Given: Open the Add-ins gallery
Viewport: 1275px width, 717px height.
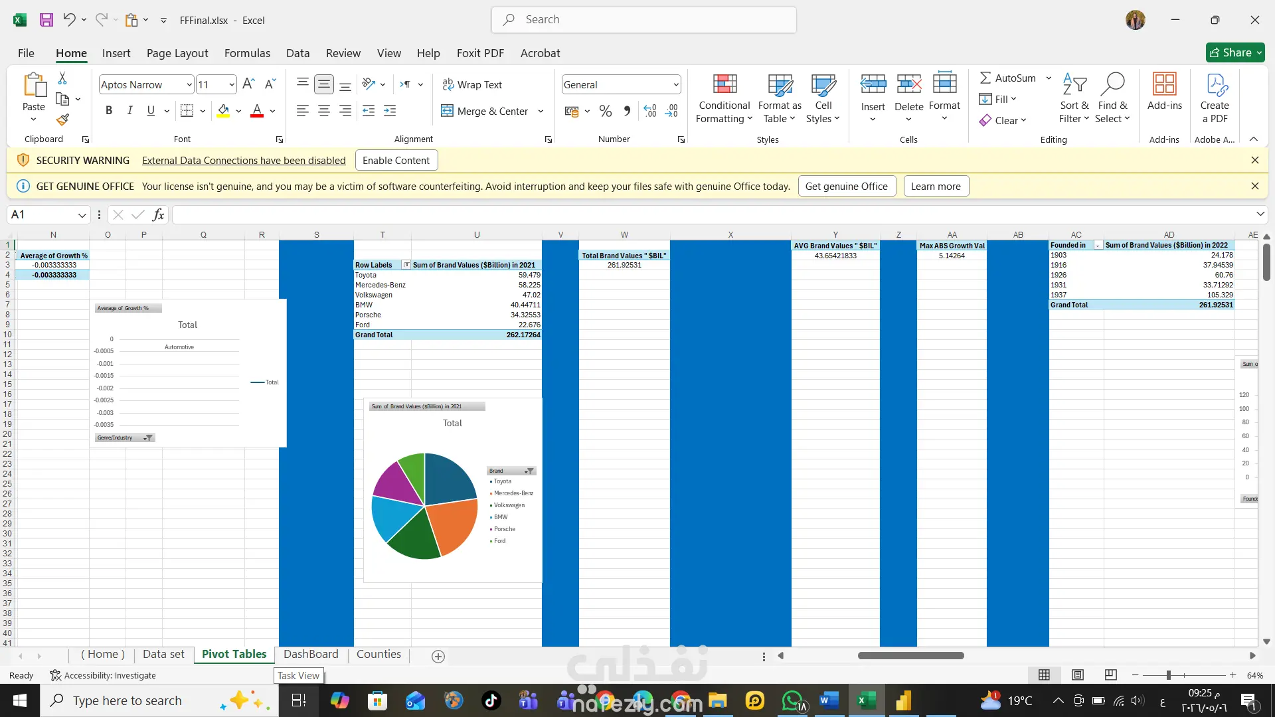Looking at the screenshot, I should [x=1165, y=92].
